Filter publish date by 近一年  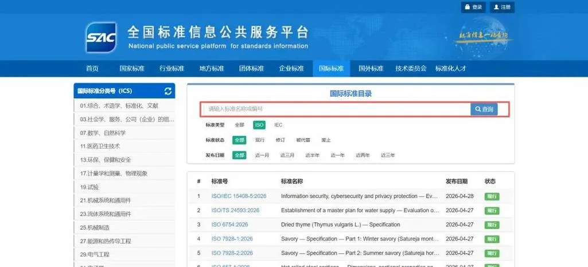coord(337,155)
